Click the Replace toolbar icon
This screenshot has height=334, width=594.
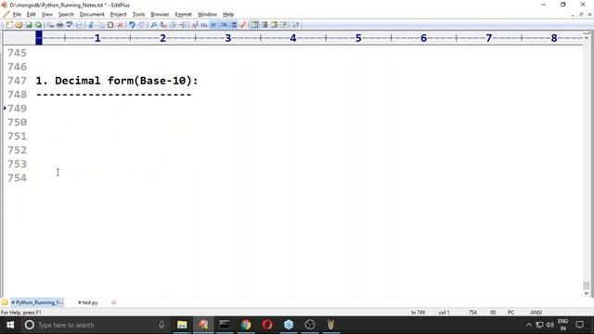point(163,25)
